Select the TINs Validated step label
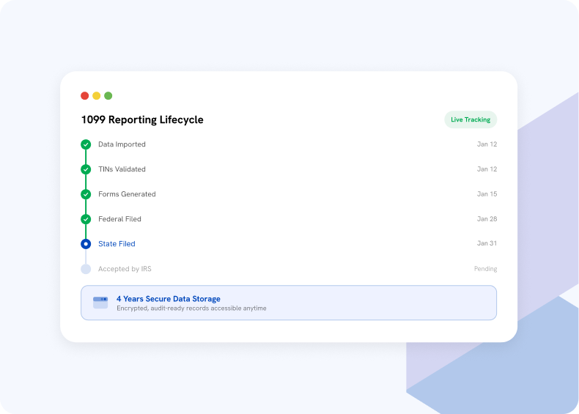The height and width of the screenshot is (414, 579). [x=122, y=169]
